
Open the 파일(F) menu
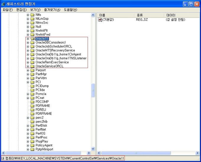8,10
